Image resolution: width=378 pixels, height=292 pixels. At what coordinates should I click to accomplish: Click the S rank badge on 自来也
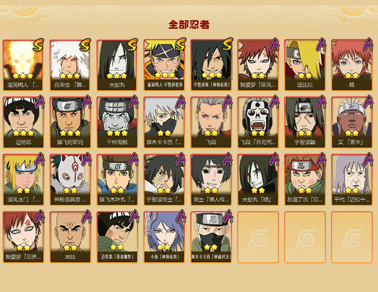(85, 45)
